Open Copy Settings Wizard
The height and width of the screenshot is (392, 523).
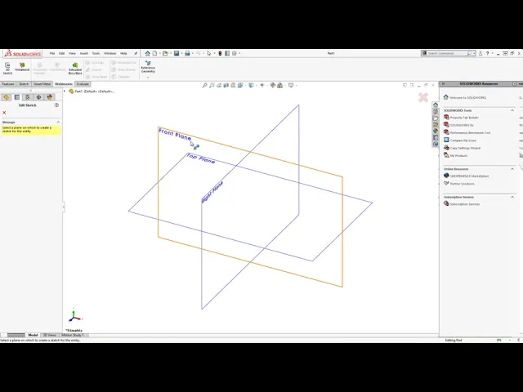pyautogui.click(x=465, y=148)
